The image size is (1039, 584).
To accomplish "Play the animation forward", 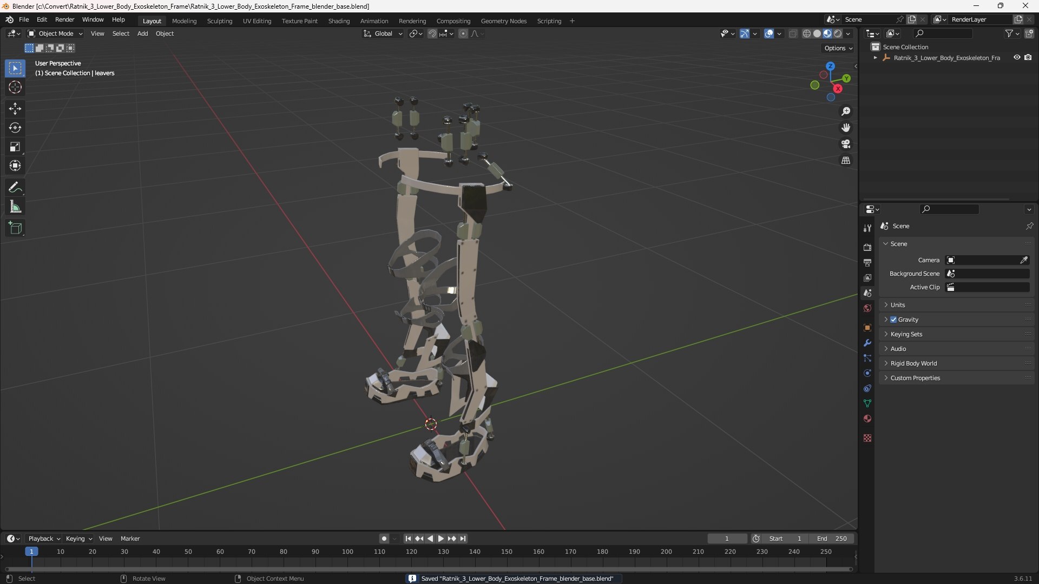I will tap(440, 539).
